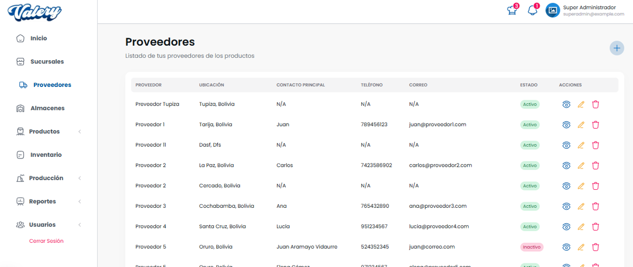Click the ESTADO column header
Screen dimensions: 633x267
529,85
